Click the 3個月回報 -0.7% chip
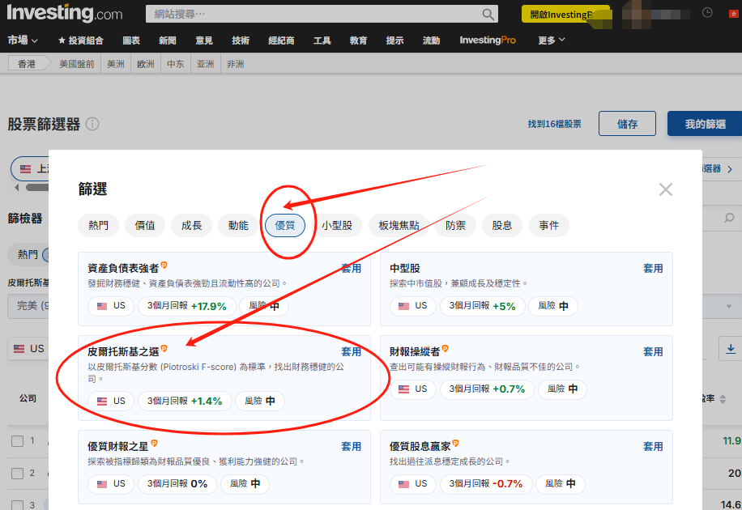 tap(486, 484)
